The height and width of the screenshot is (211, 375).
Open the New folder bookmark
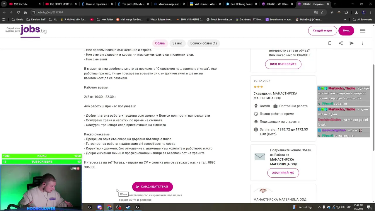click(x=105, y=20)
